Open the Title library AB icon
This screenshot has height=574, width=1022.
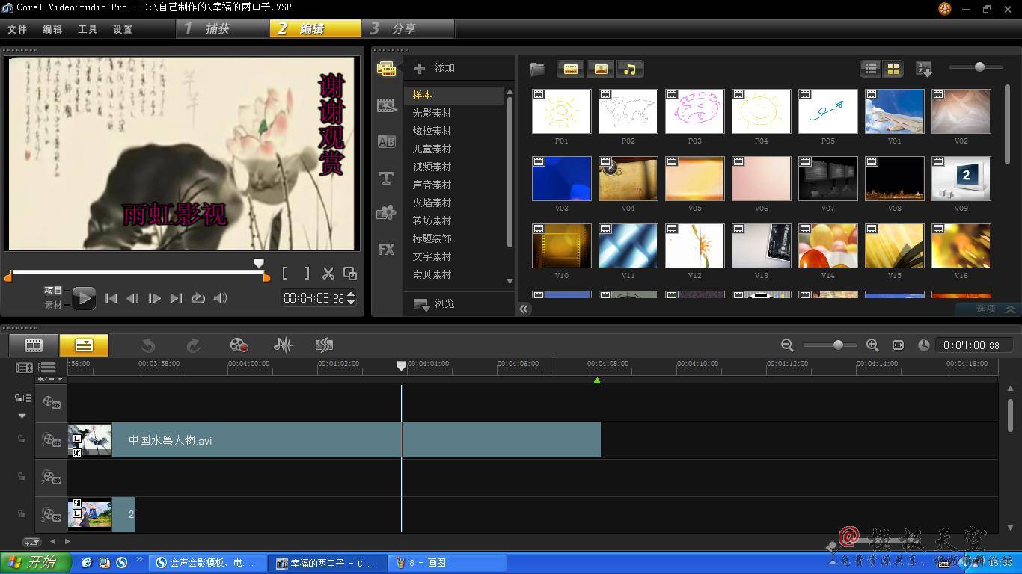point(386,141)
